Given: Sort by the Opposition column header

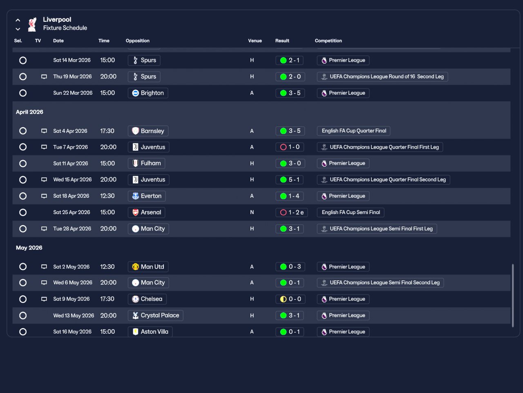Looking at the screenshot, I should click(x=138, y=41).
